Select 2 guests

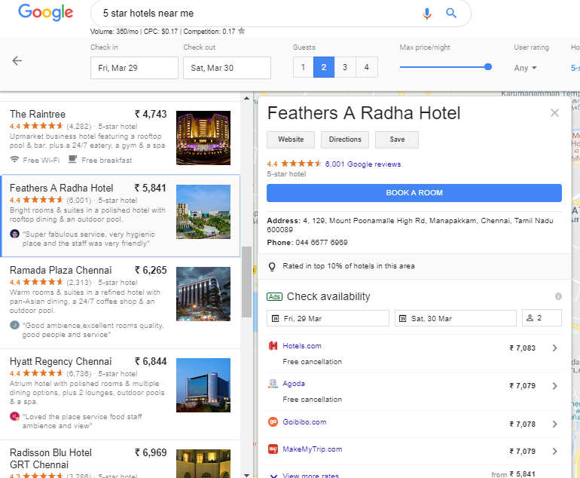(x=324, y=67)
